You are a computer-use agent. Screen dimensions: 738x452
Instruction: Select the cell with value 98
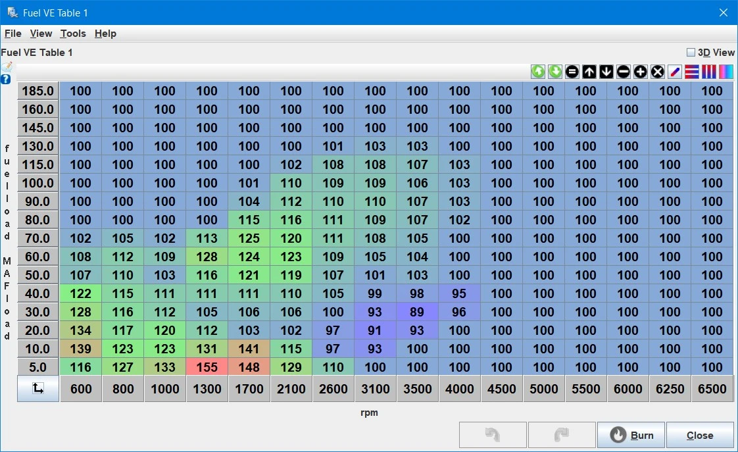417,293
